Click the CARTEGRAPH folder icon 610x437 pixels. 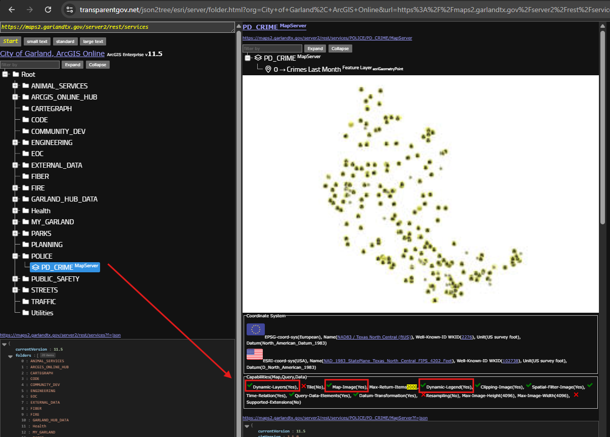tap(26, 109)
